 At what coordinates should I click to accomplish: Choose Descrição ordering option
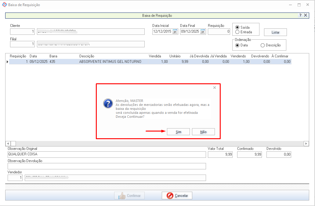click(262, 45)
